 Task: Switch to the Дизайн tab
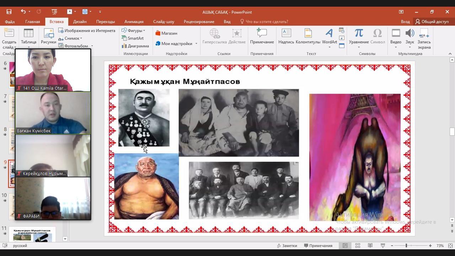click(x=80, y=22)
